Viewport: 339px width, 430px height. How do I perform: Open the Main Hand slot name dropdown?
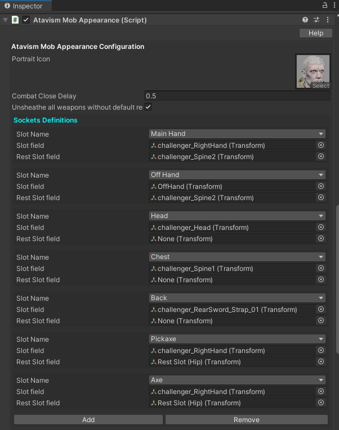(237, 134)
